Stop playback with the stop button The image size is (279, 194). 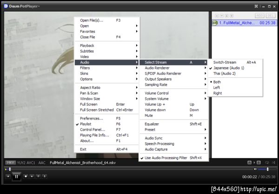click(x=26, y=176)
